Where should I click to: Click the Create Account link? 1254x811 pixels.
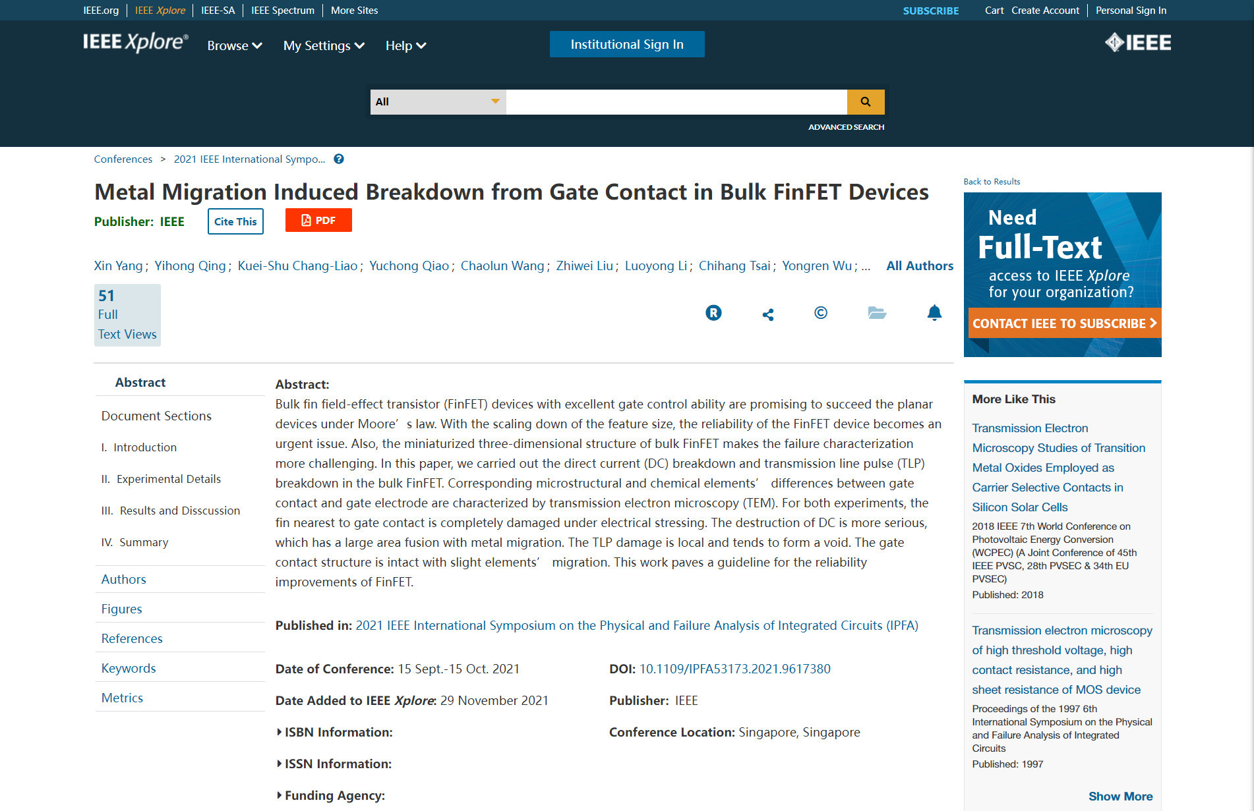pos(1046,11)
